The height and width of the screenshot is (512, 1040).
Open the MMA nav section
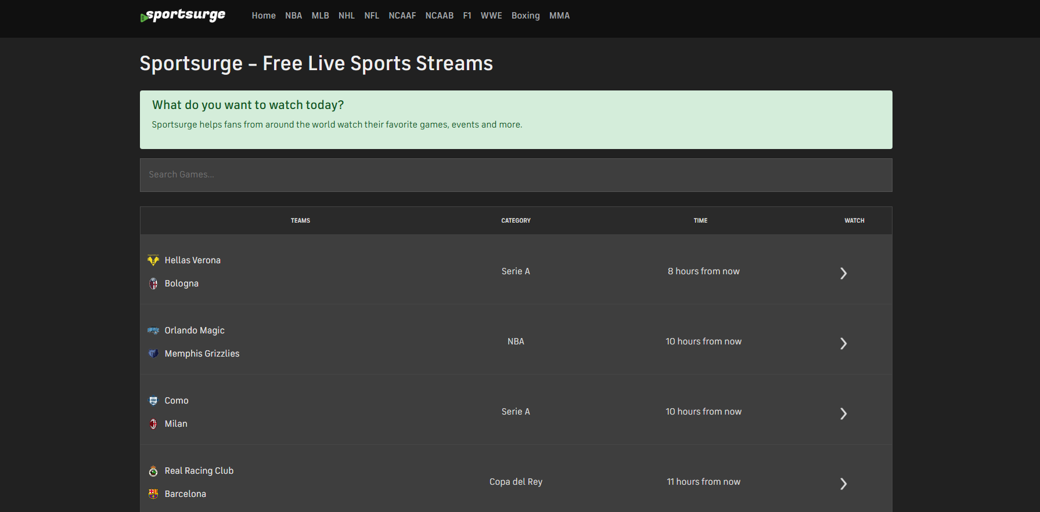(560, 16)
